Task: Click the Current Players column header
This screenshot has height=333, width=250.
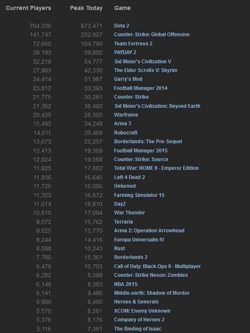Action: coord(28,8)
